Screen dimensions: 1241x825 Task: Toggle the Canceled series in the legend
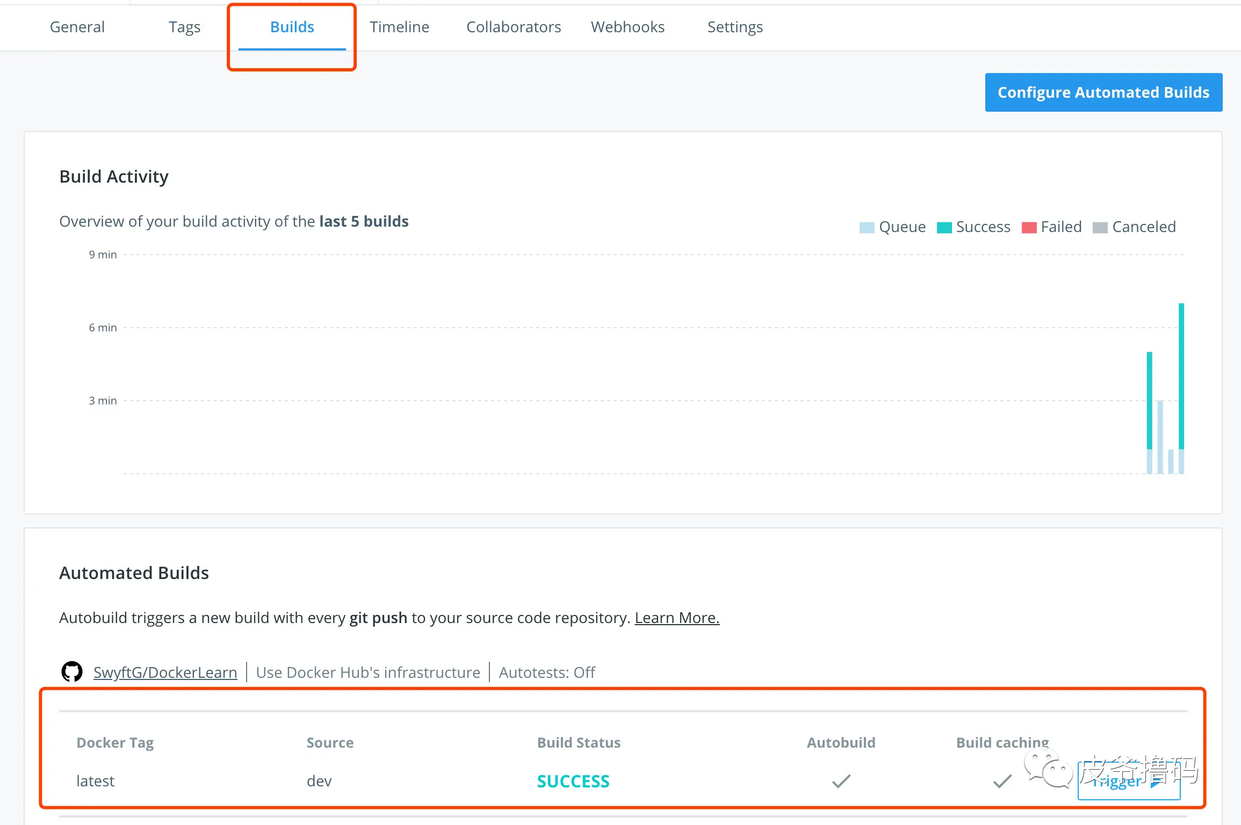1134,227
